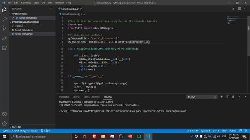The height and width of the screenshot is (140, 250).
Task: Open the View menu
Action: pos(36,3)
